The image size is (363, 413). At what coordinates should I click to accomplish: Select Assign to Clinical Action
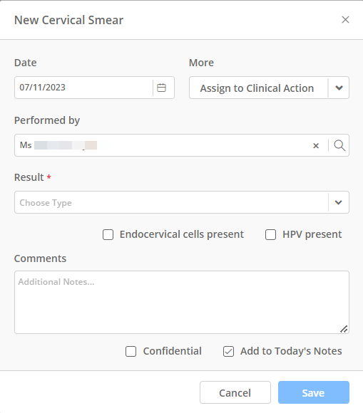(257, 88)
